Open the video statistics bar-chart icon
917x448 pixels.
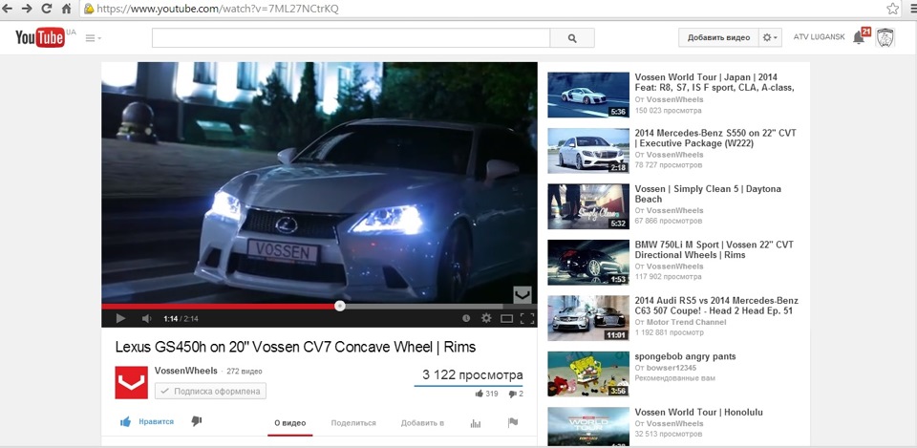click(x=476, y=423)
